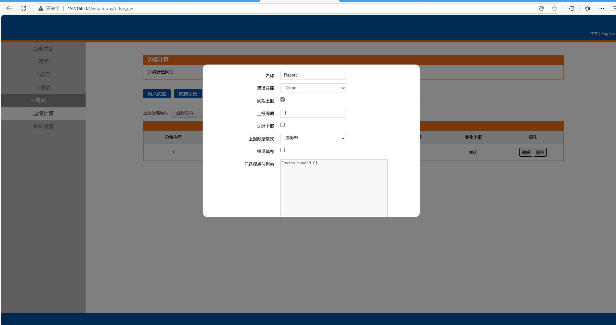Open 当前状态 in the sidebar
Image resolution: width=616 pixels, height=325 pixels.
(x=43, y=48)
